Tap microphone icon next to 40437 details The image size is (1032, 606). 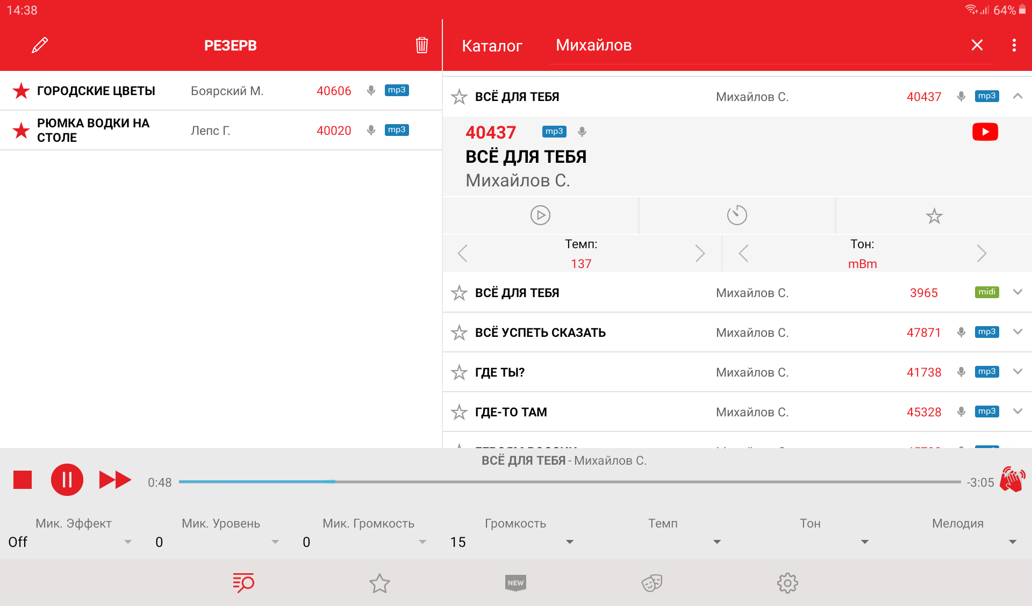pyautogui.click(x=582, y=132)
